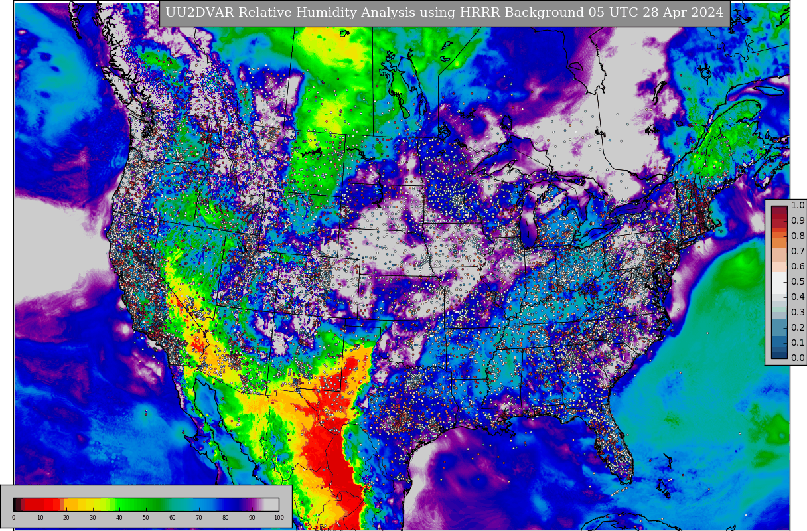
Task: Click the "50" label on the bottom humidity scale
Action: tap(146, 518)
